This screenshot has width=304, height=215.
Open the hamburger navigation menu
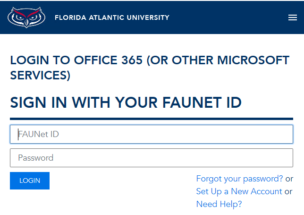tap(292, 18)
